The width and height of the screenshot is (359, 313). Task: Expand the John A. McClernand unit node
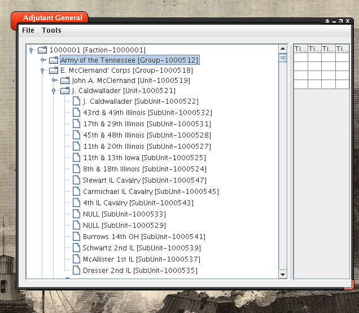click(x=54, y=81)
